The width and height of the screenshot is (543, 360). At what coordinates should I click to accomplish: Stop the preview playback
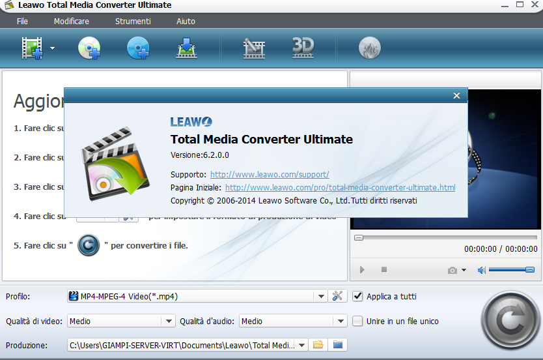pos(383,269)
